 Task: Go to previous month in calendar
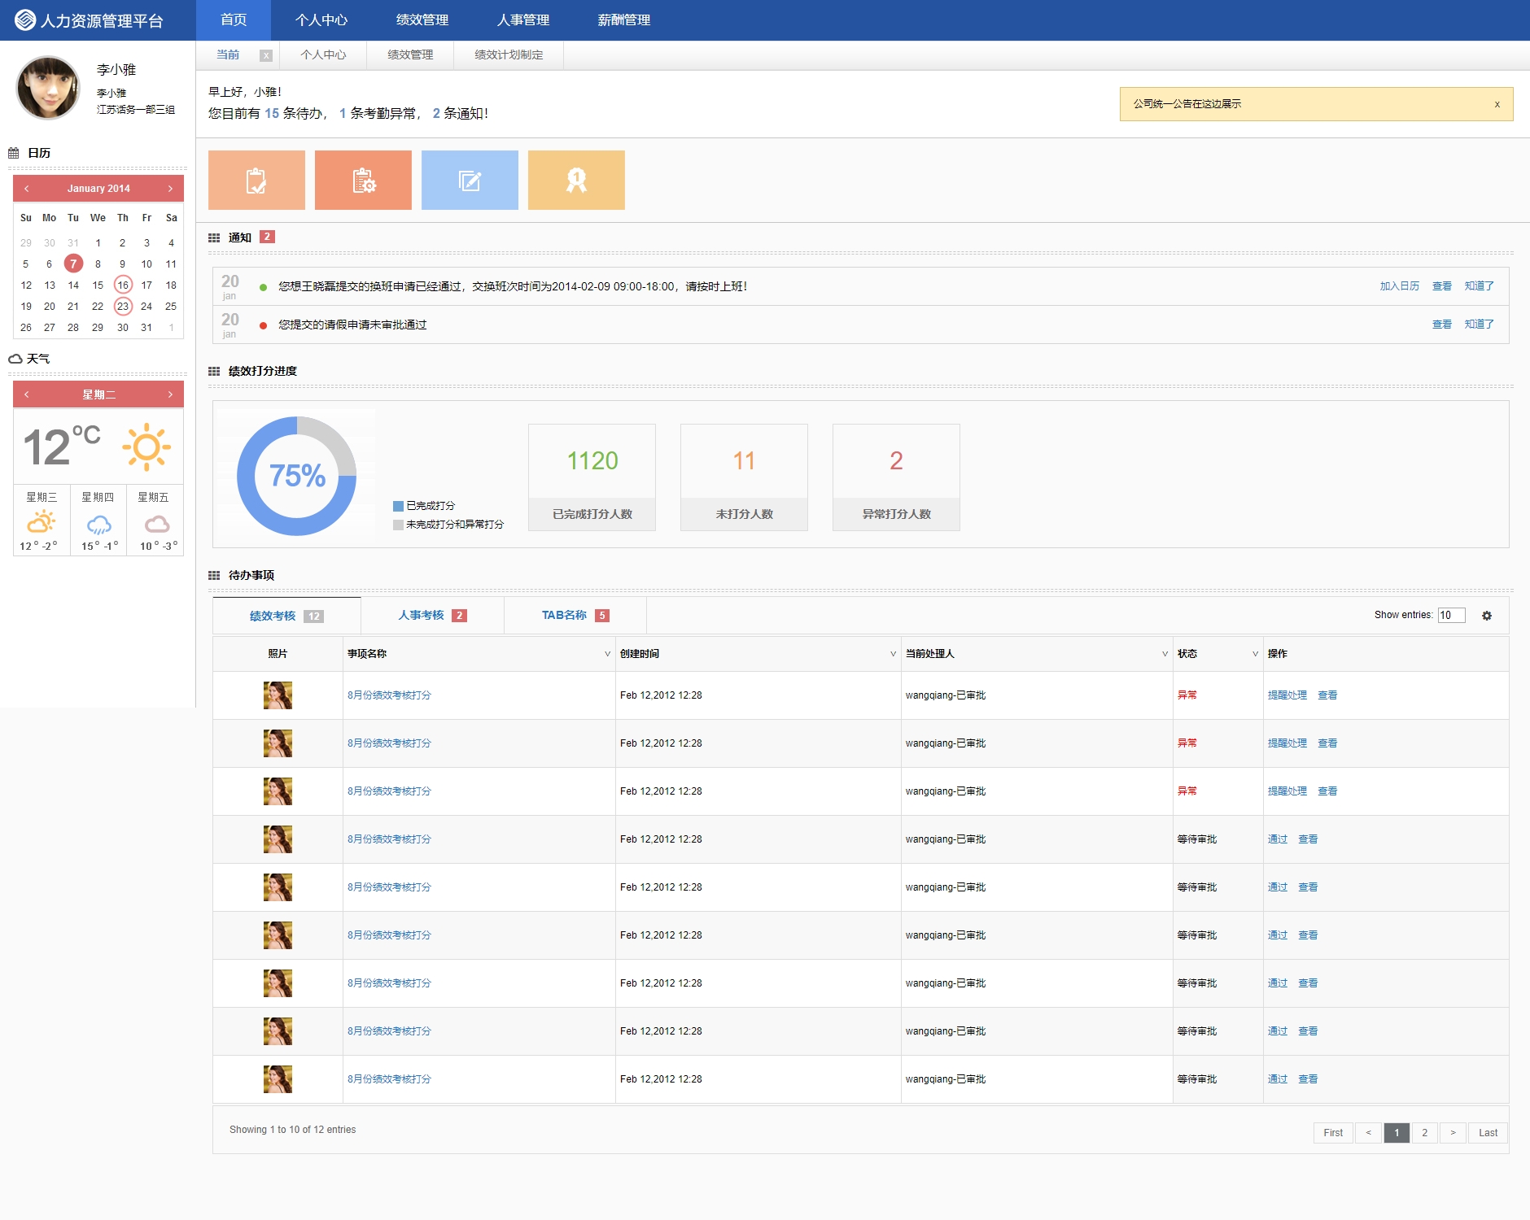[x=27, y=189]
